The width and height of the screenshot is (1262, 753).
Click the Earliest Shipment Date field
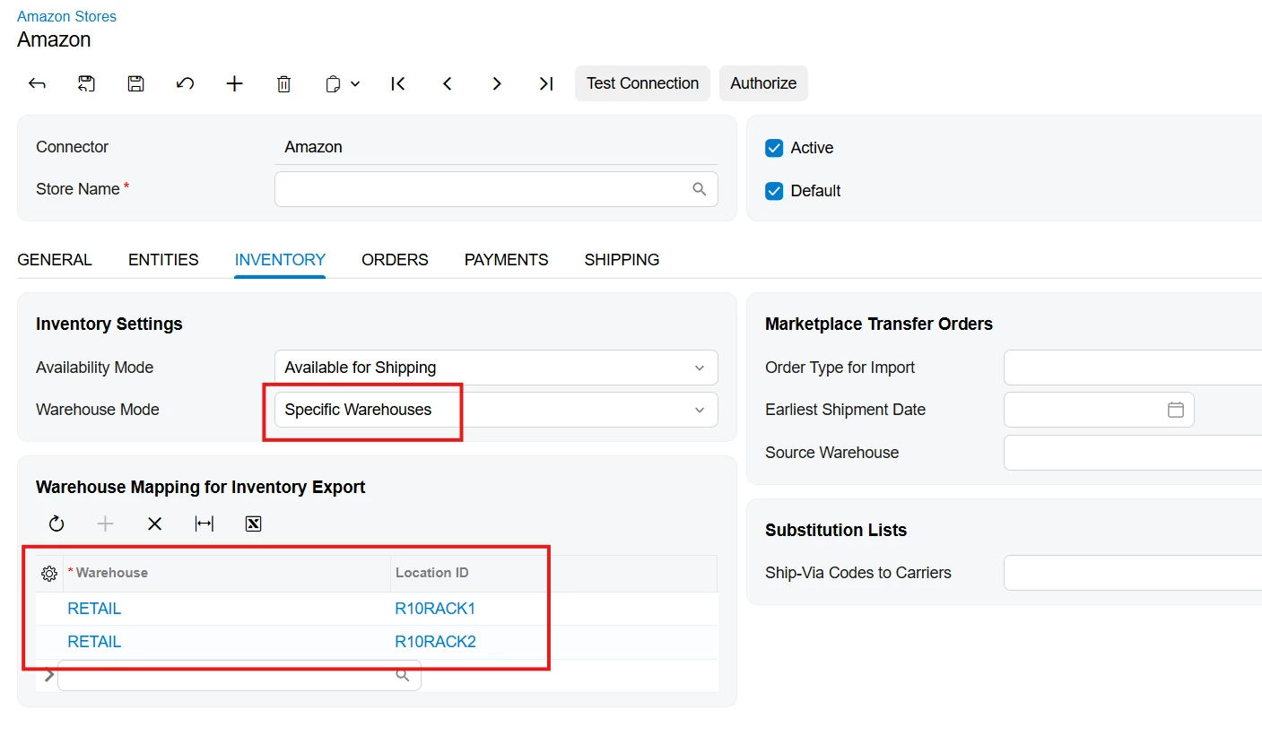pos(1099,410)
